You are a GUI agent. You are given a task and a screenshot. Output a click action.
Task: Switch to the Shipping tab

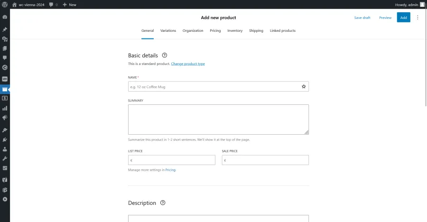point(256,30)
